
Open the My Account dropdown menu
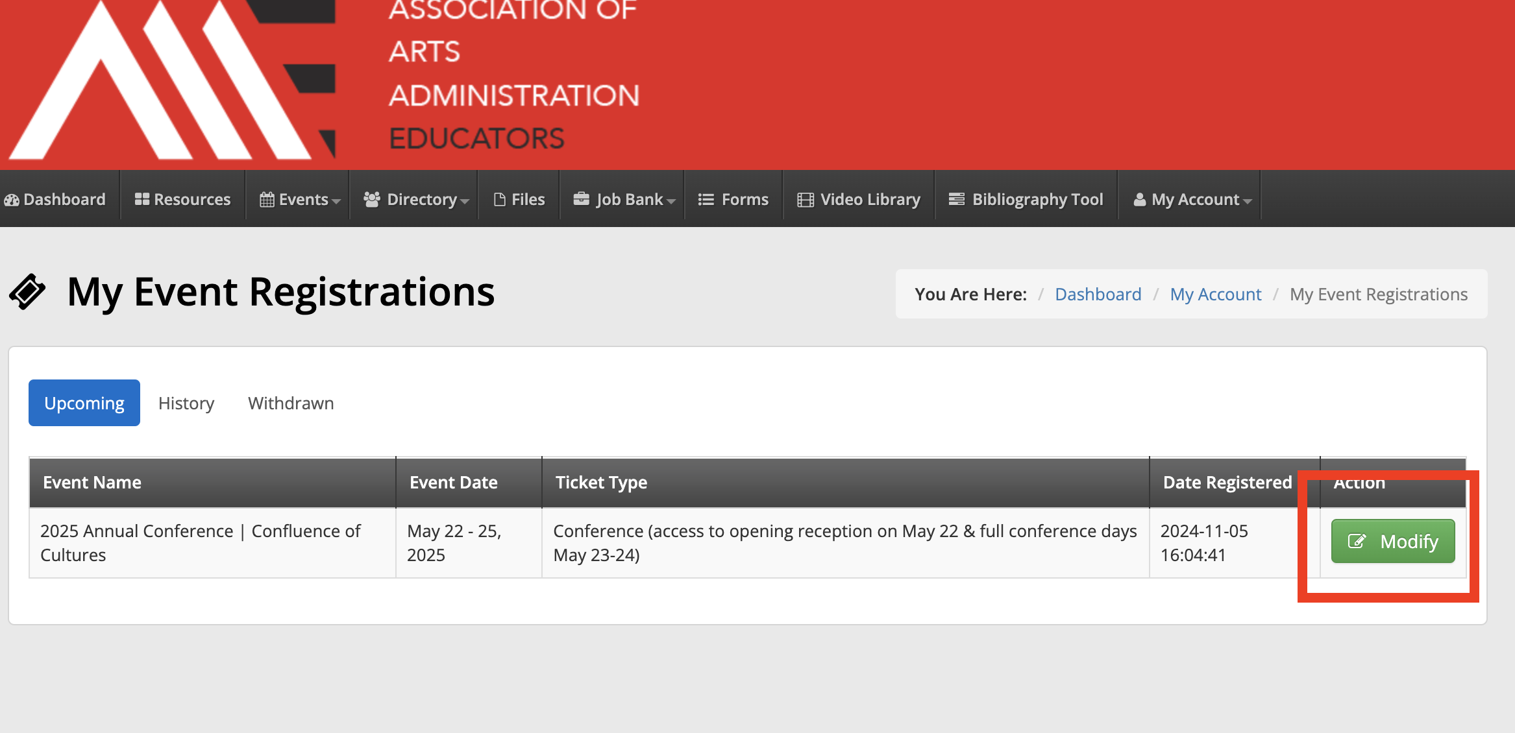point(1192,199)
